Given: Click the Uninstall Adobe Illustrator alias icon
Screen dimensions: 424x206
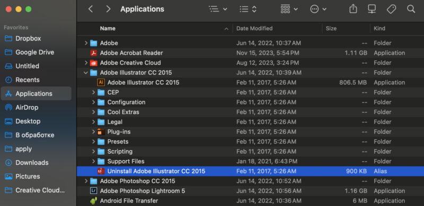Looking at the screenshot, I should [101, 171].
